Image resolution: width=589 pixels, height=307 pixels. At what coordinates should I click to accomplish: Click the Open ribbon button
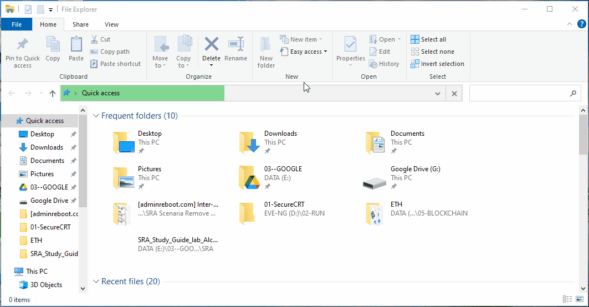[x=386, y=39]
